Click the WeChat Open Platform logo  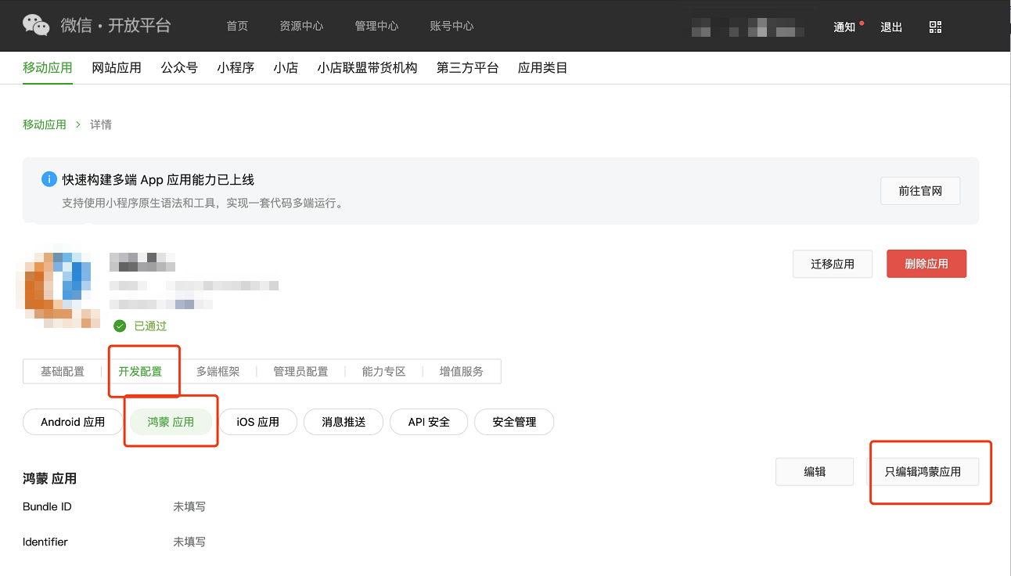point(96,25)
